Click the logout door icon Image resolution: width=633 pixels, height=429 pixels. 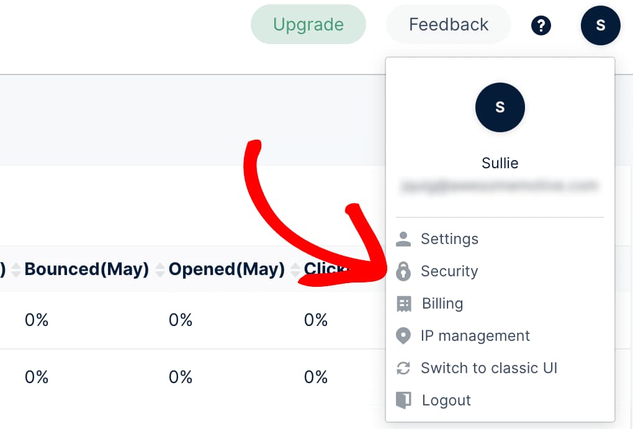403,400
